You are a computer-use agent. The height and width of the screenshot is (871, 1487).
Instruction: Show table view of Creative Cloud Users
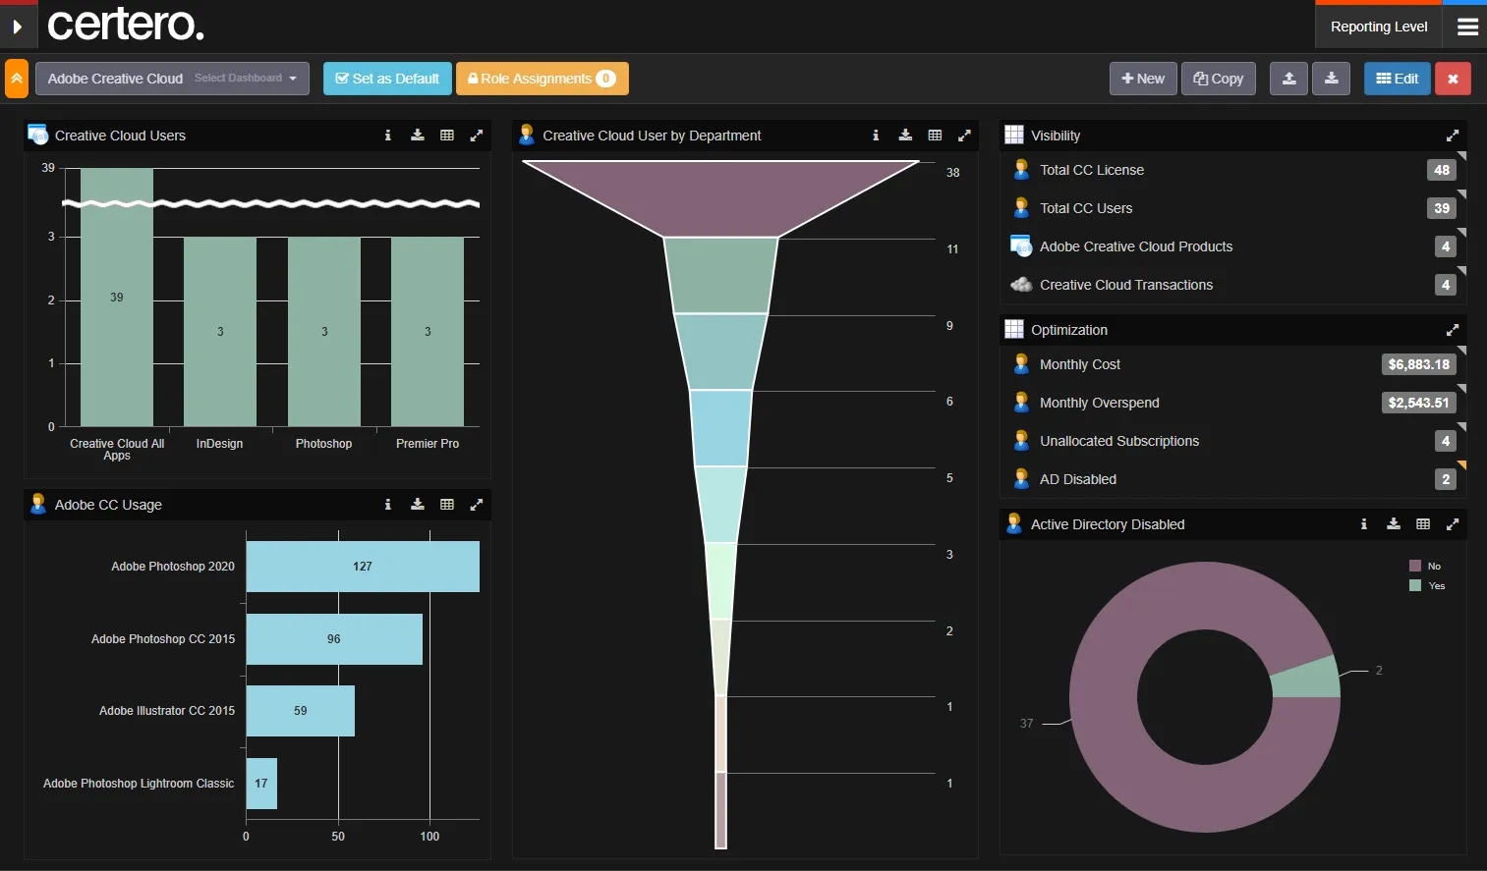coord(447,136)
